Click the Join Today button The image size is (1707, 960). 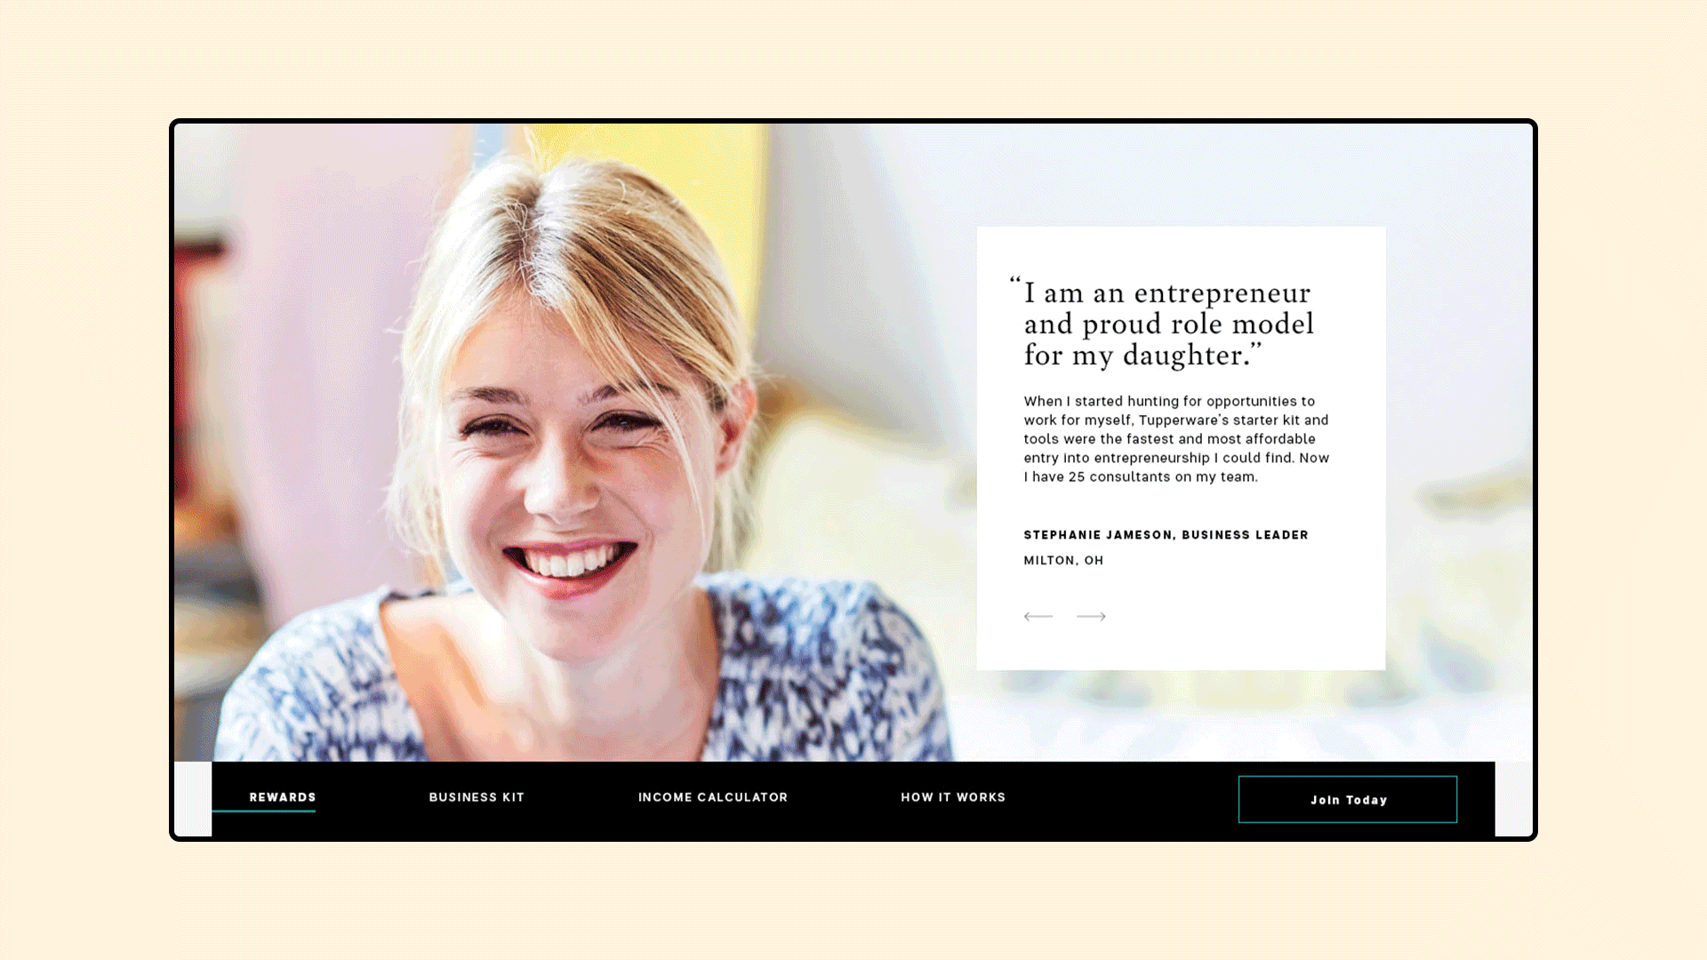point(1348,799)
